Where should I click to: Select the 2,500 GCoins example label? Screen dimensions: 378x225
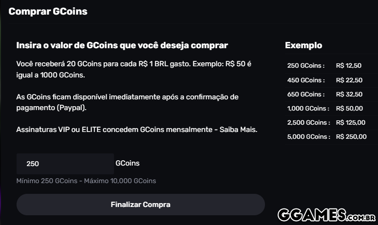308,122
